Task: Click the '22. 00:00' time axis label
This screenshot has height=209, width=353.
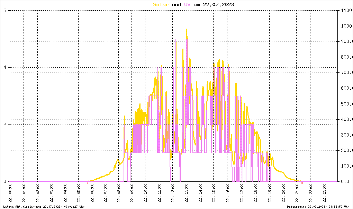Action: click(10, 193)
